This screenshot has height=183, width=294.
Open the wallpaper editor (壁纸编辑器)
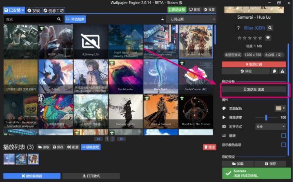pyautogui.click(x=32, y=176)
